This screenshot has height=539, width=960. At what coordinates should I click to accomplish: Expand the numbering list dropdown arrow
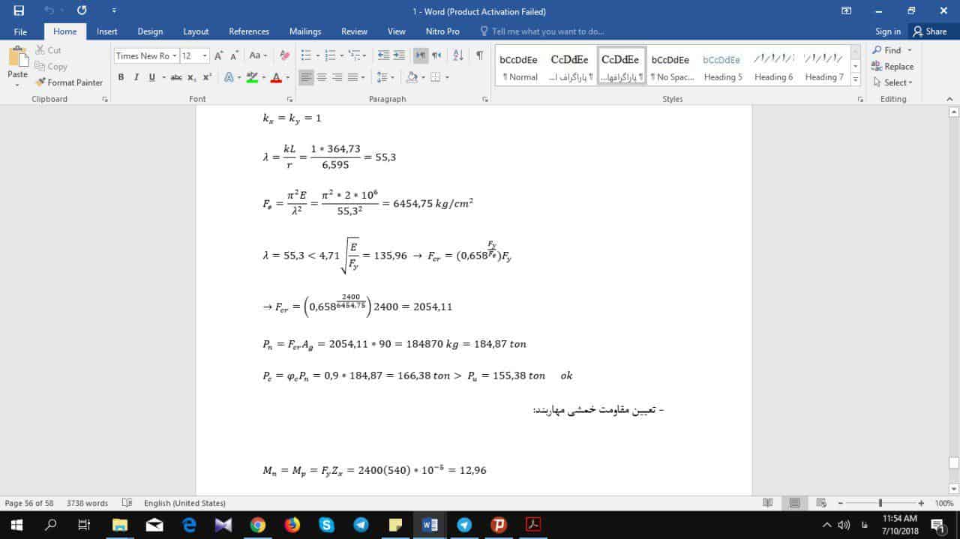click(x=341, y=55)
